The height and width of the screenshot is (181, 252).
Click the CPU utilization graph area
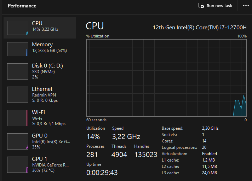[x=166, y=78]
